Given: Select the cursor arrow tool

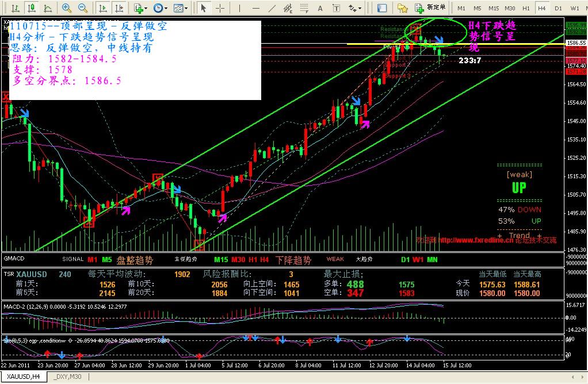Looking at the screenshot, I should [204, 8].
